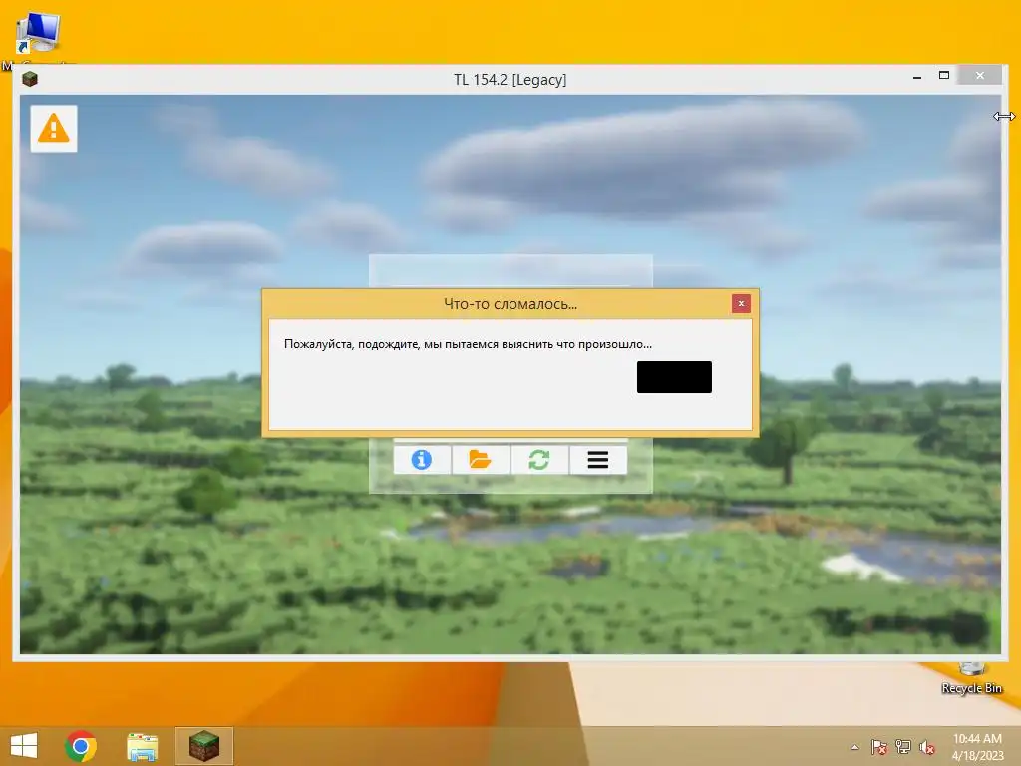Open File Explorer from taskbar

142,747
